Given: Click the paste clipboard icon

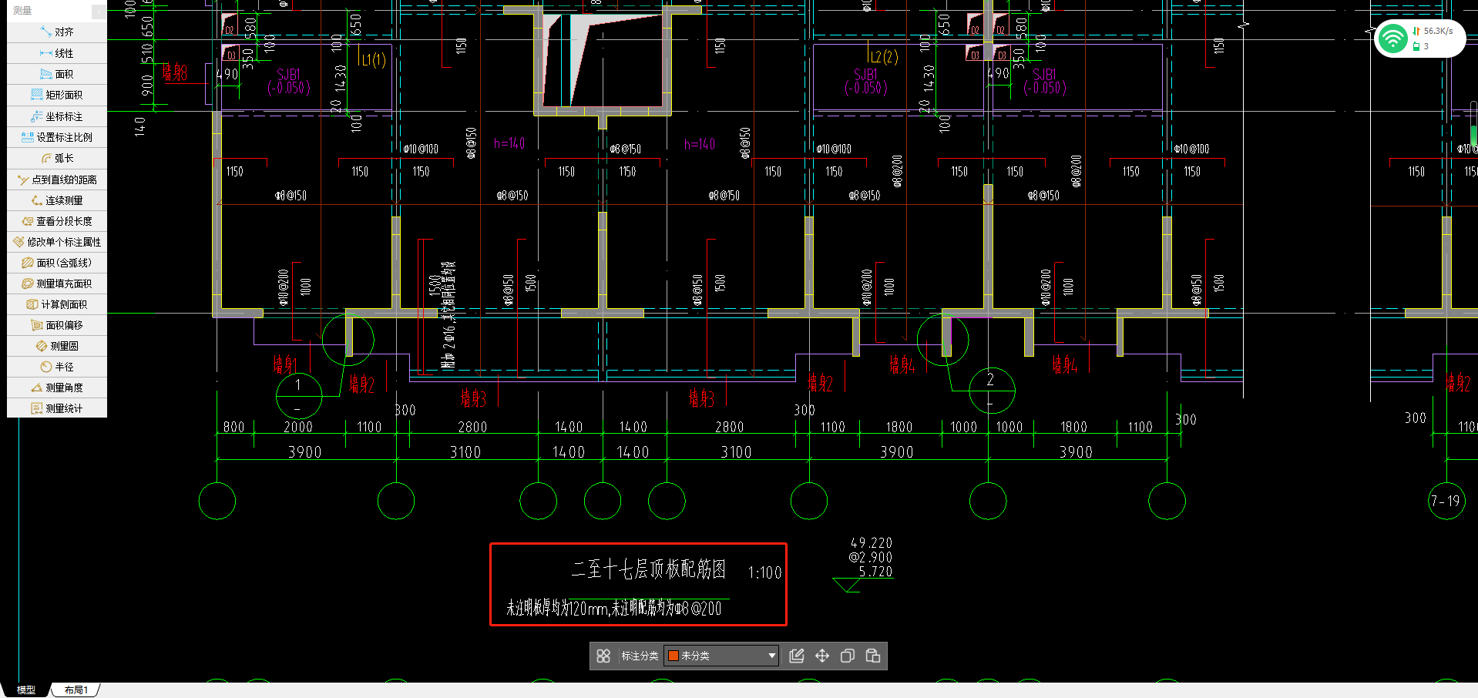Looking at the screenshot, I should (873, 656).
